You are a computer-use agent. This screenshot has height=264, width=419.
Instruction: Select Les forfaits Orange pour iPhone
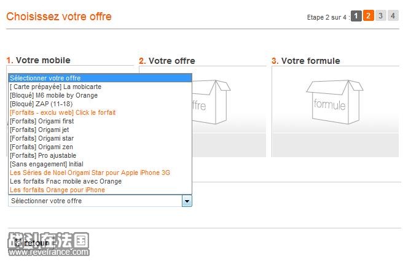point(100,190)
